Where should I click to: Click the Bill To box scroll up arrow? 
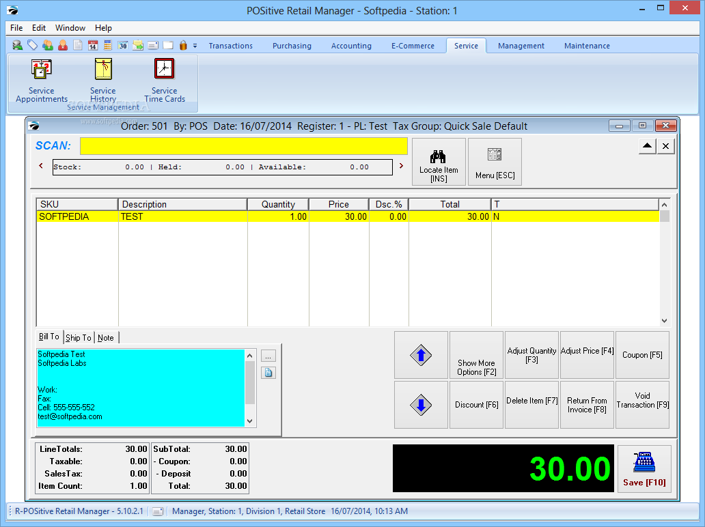[x=250, y=356]
